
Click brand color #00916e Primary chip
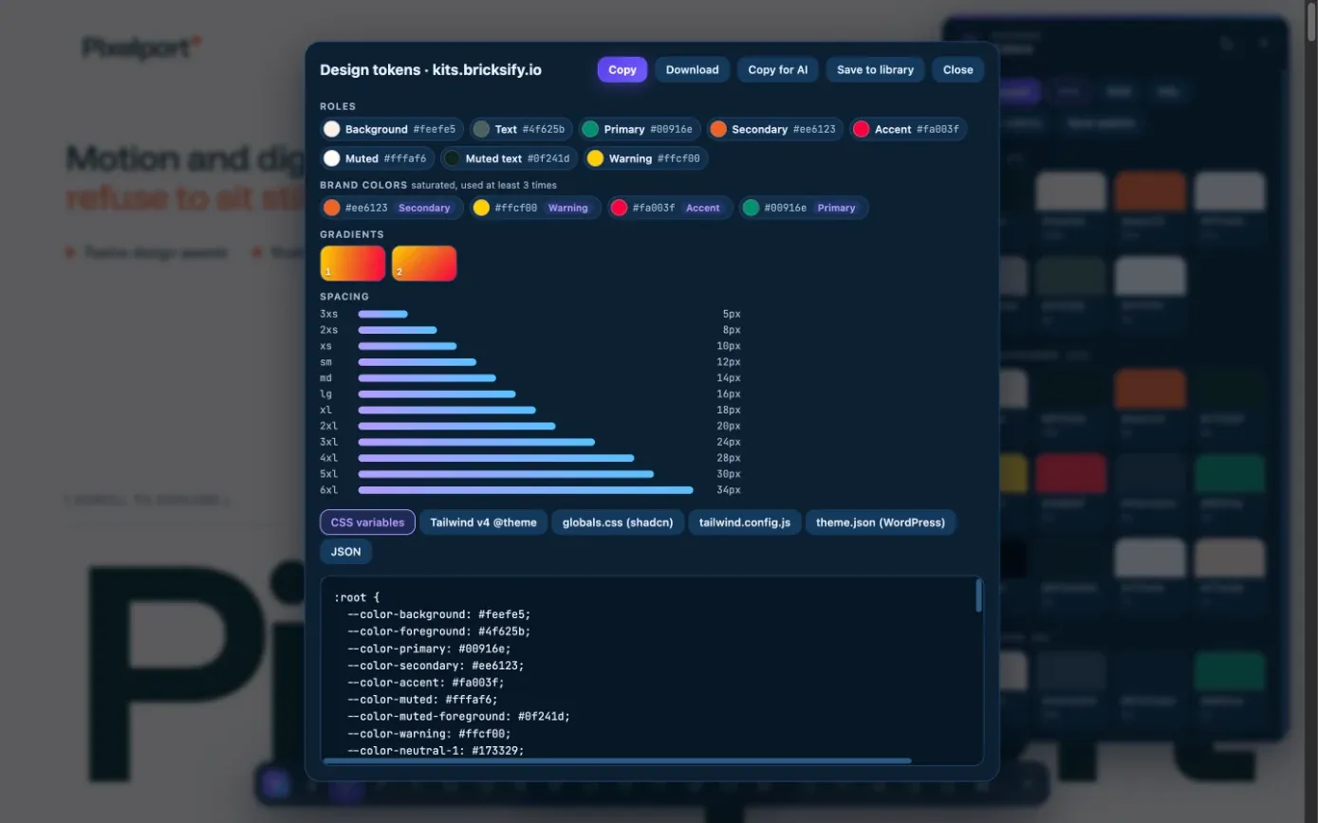[804, 208]
